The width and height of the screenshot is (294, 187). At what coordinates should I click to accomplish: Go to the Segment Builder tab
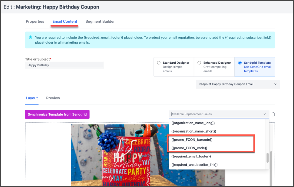100,21
